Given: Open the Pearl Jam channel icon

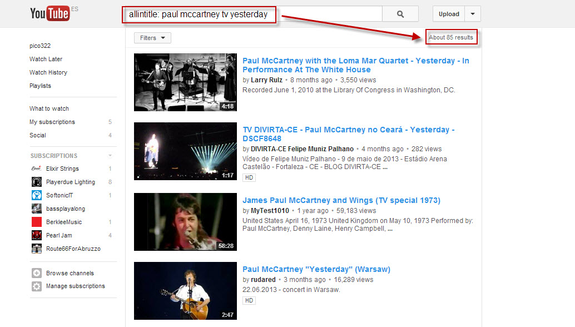Looking at the screenshot, I should pos(37,235).
